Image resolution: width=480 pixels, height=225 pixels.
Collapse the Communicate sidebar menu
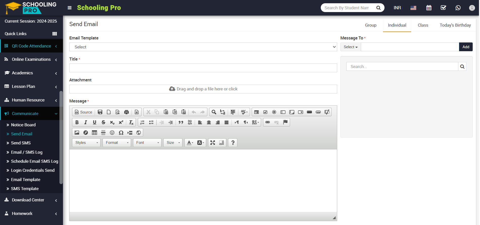pyautogui.click(x=31, y=114)
